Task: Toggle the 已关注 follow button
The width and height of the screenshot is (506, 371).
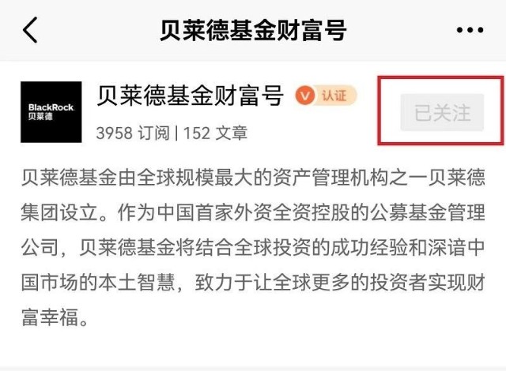Action: 442,112
